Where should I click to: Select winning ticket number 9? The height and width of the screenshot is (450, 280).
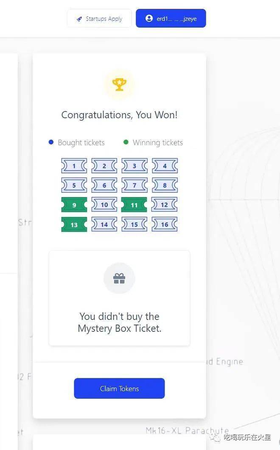pos(74,205)
